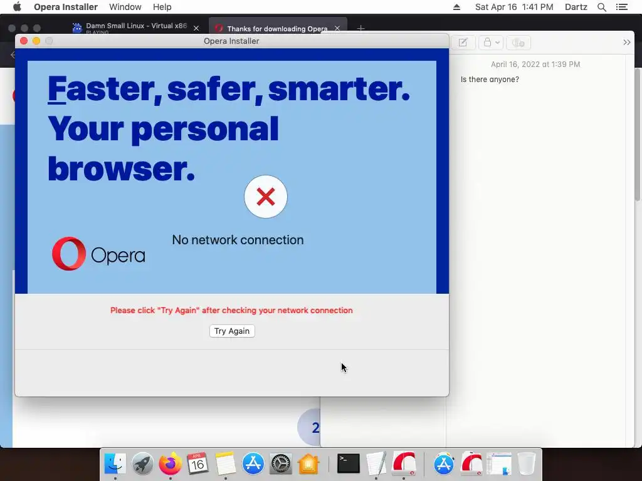Click the red 'Please click Try Again' notice
642x481 pixels.
point(231,311)
